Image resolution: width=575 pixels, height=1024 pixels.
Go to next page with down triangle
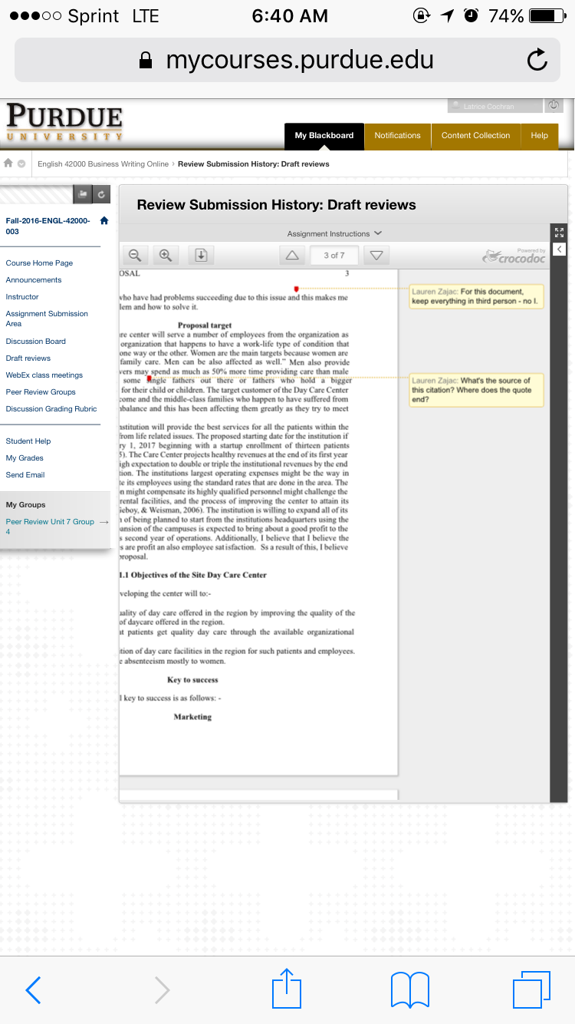[376, 255]
